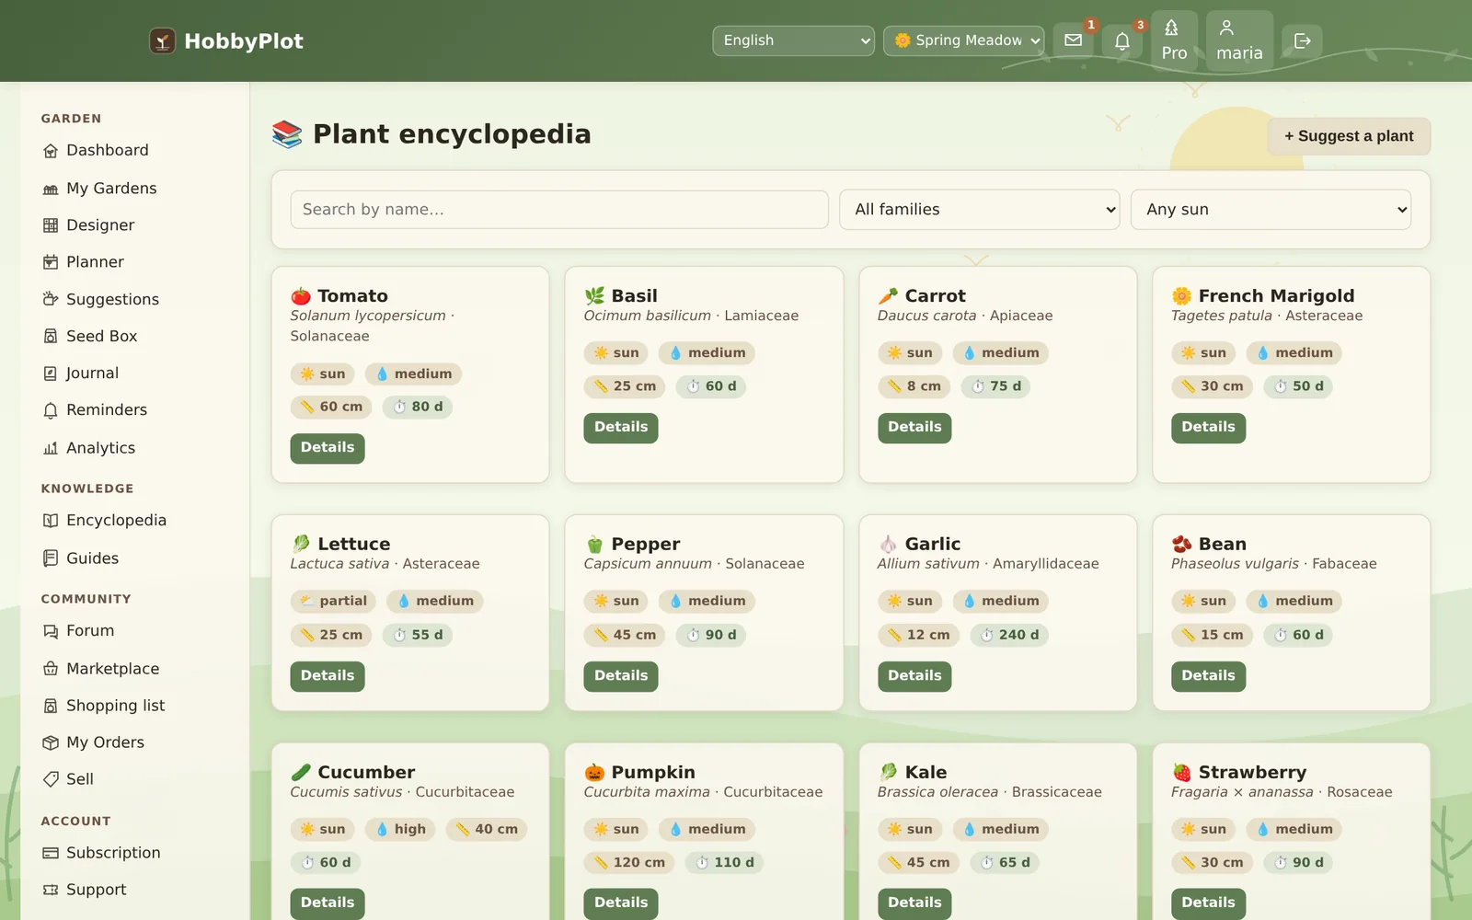Click the HobbyPlot logo icon
The width and height of the screenshot is (1472, 920).
[162, 40]
